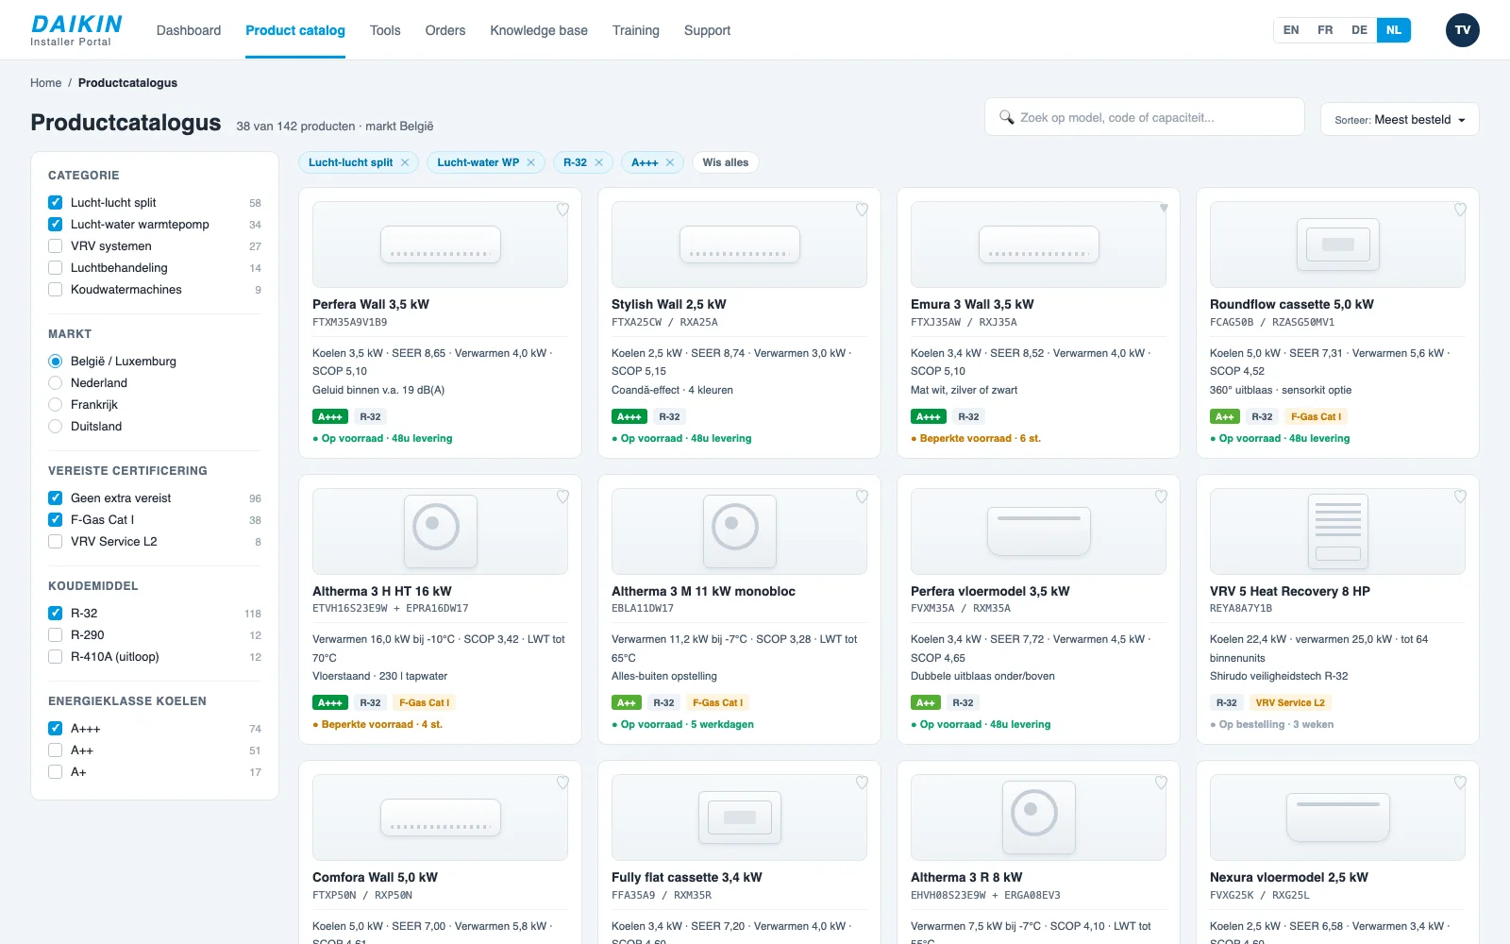
Task: View the Roundflow cassette product image
Action: [1337, 244]
